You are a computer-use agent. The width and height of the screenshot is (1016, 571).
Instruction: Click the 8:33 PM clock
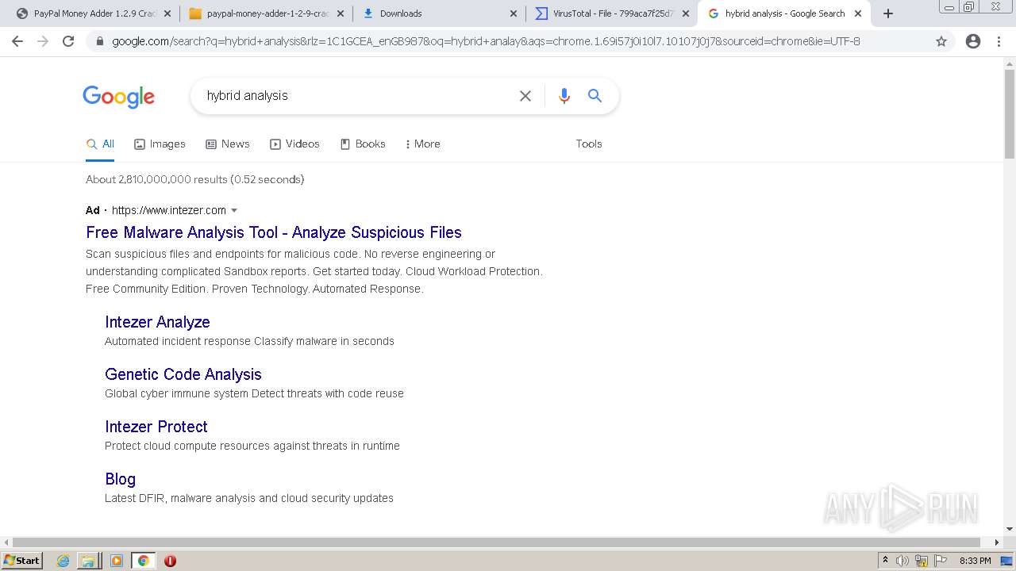pos(976,561)
